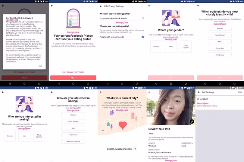Tap Android home button under the friends screen
The width and height of the screenshot is (244, 162).
(73, 84)
